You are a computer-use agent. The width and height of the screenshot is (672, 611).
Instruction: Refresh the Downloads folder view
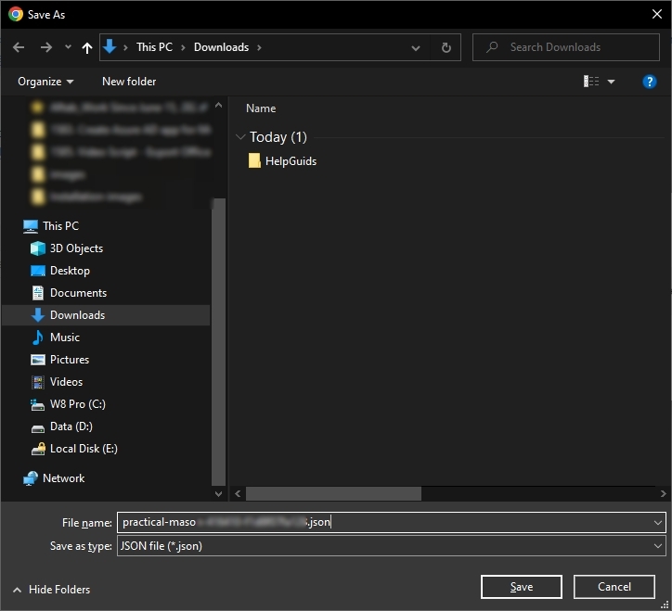tap(446, 47)
